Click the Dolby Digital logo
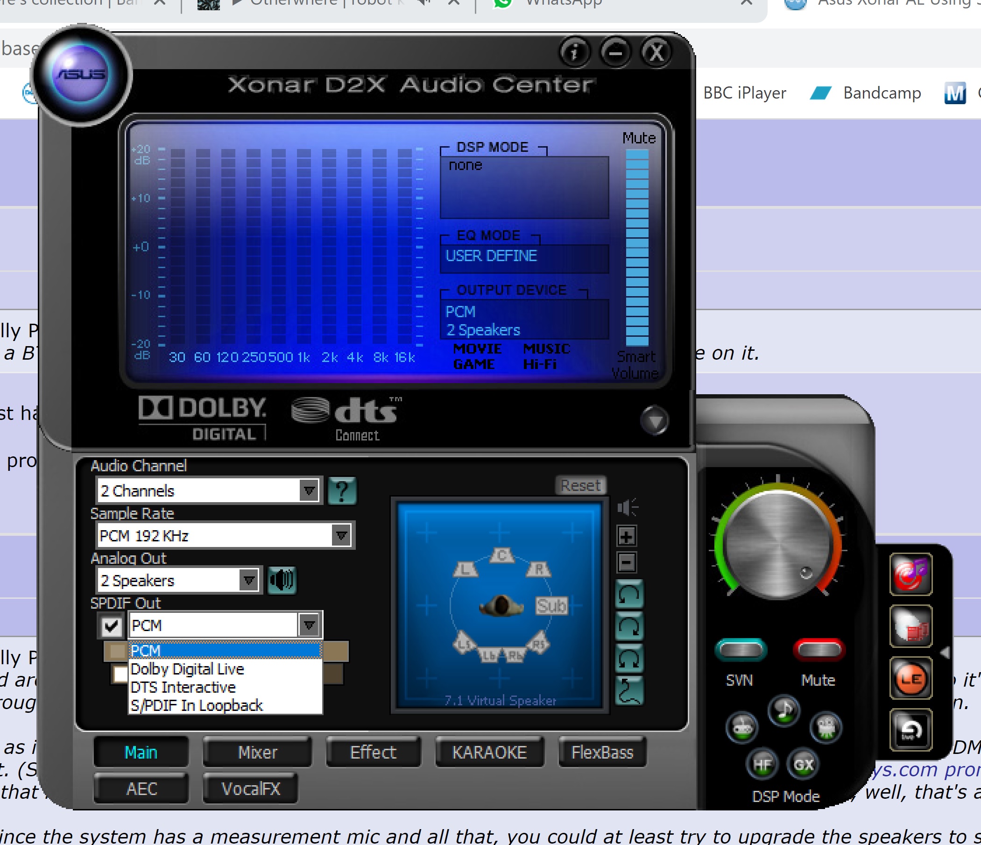981x845 pixels. 203,417
